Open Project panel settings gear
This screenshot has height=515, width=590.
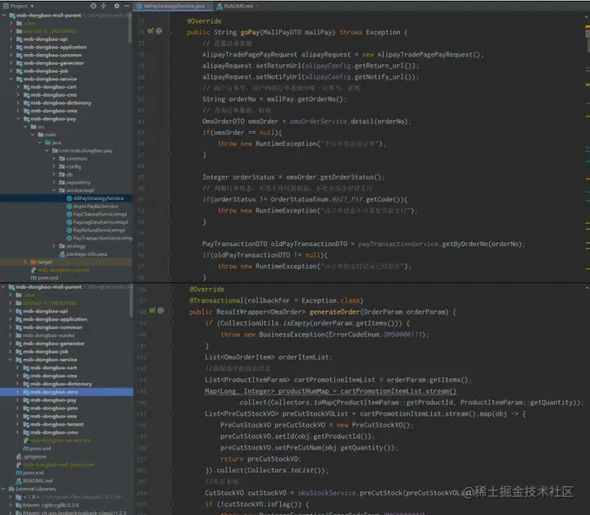116,6
